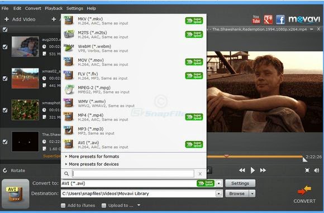Image resolution: width=324 pixels, height=213 pixels.
Task: Focus the format search input field
Action: [x=133, y=173]
